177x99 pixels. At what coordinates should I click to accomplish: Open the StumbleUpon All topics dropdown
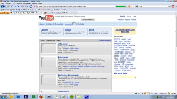[x=24, y=10]
